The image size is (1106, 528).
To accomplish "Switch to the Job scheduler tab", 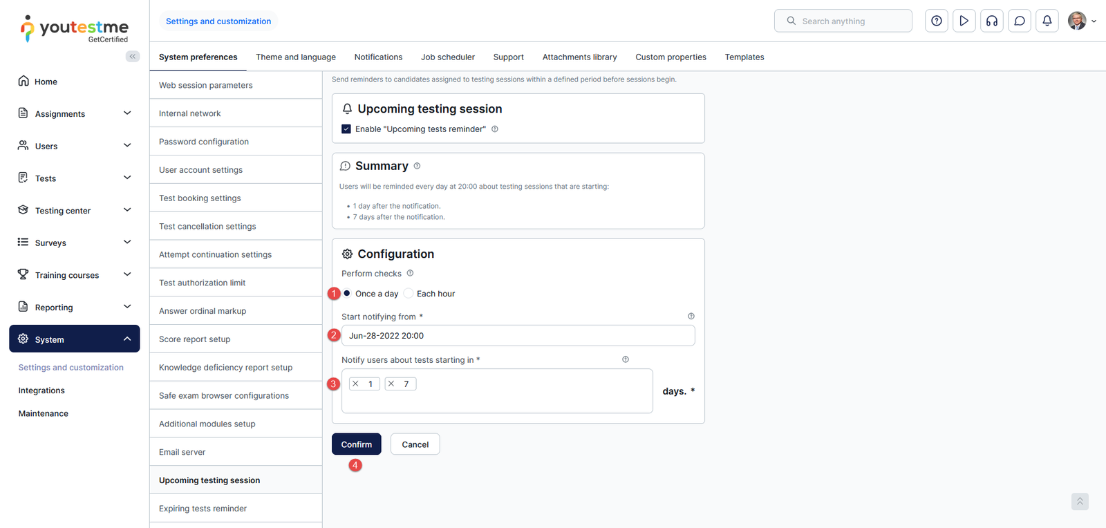I will (x=447, y=57).
